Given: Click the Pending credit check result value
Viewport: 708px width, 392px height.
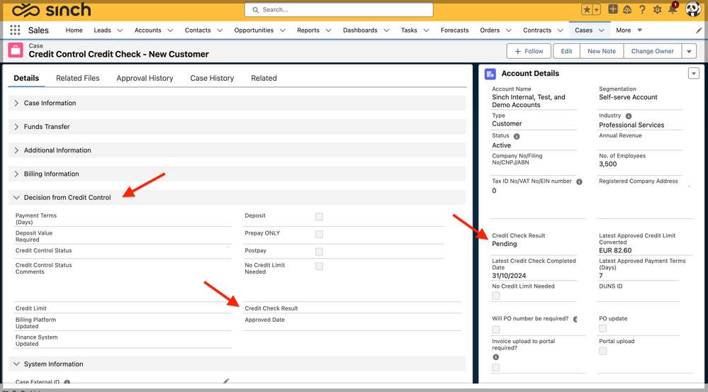Looking at the screenshot, I should (505, 244).
